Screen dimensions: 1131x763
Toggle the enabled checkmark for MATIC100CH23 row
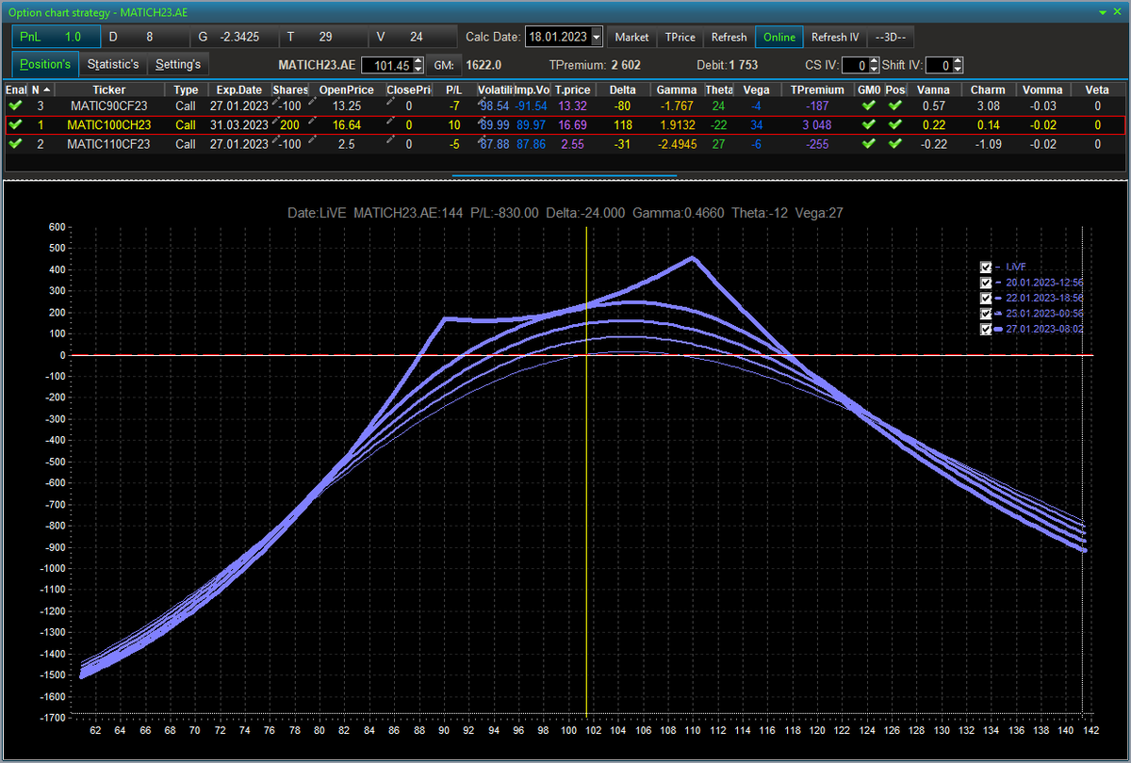pos(14,124)
